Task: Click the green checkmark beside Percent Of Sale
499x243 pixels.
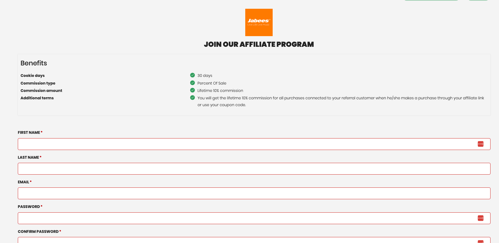Action: tap(192, 83)
